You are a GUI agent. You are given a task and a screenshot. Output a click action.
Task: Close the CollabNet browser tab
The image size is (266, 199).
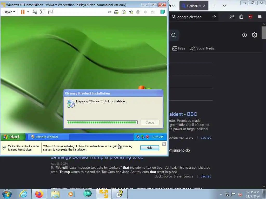pyautogui.click(x=204, y=6)
